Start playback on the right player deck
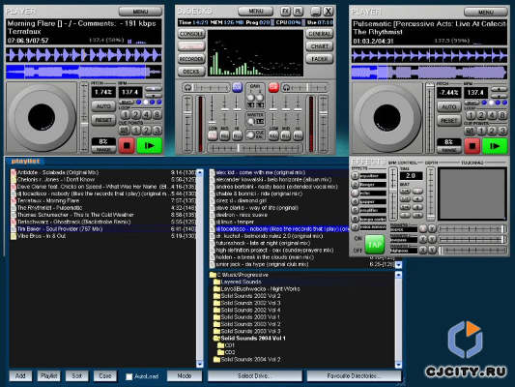Image resolution: width=515 pixels, height=387 pixels. tap(495, 146)
